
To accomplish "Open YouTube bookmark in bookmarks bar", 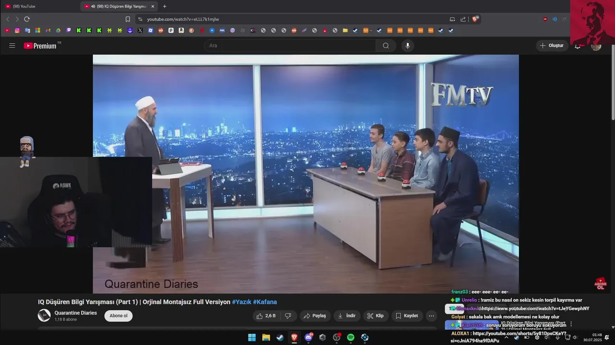I will click(x=7, y=30).
